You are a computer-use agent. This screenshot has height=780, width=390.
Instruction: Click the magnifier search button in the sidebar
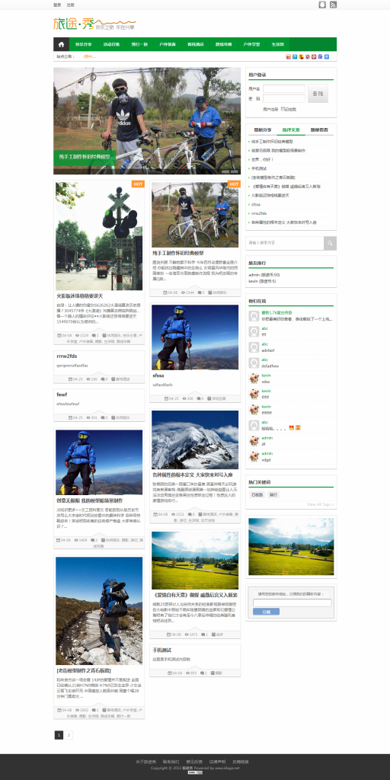330,243
